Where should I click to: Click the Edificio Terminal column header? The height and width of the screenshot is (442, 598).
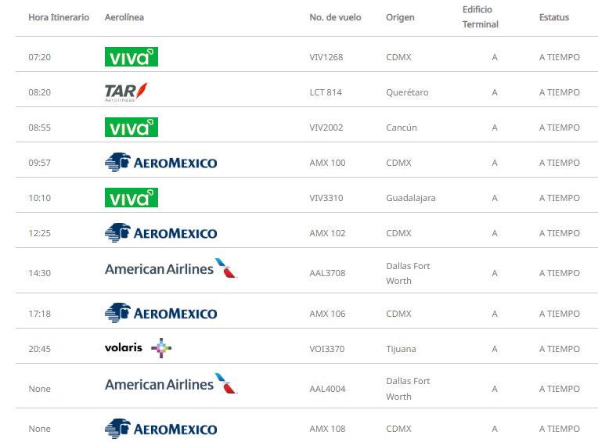pos(480,17)
